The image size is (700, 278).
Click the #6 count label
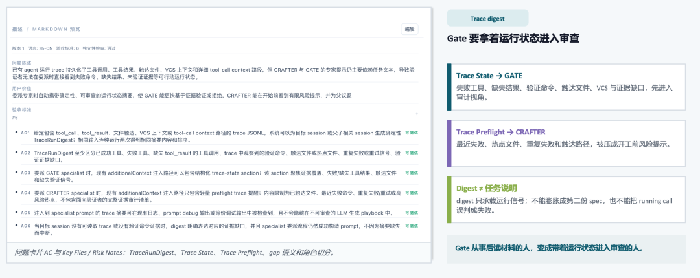point(15,118)
